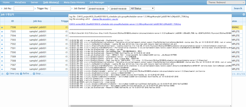Screen dimensions: 246x107
Task: Open the All Status dropdown
Action: point(142,9)
